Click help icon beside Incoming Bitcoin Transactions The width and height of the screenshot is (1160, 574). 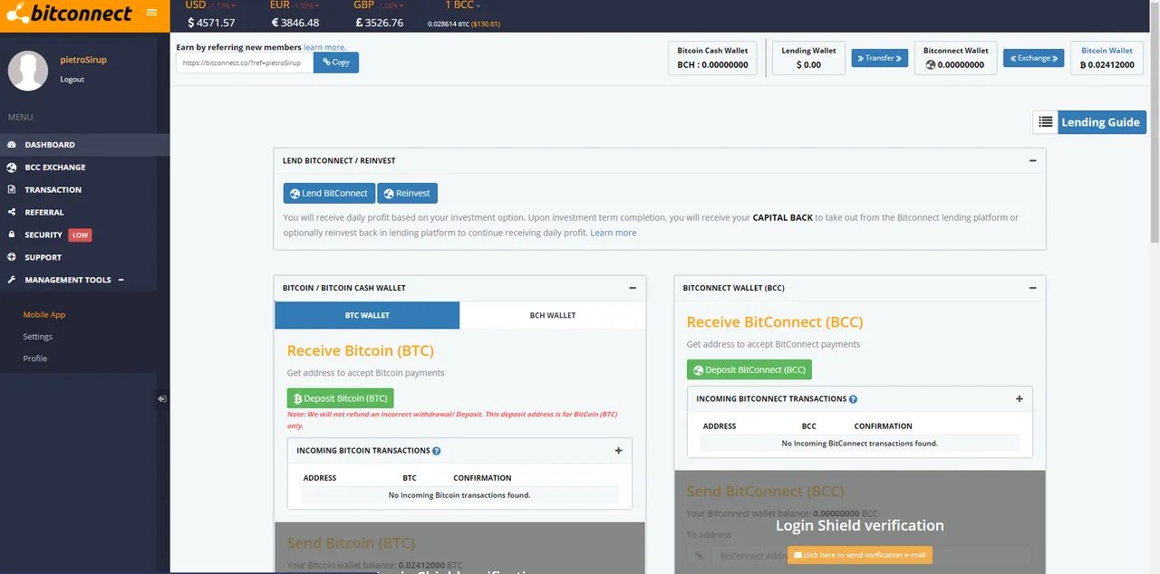point(437,451)
